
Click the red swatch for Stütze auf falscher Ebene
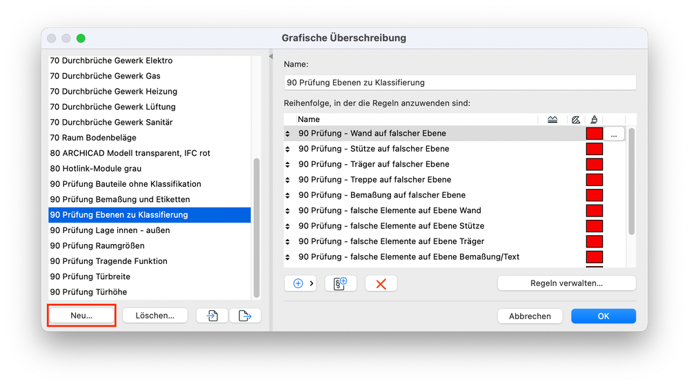tap(594, 149)
